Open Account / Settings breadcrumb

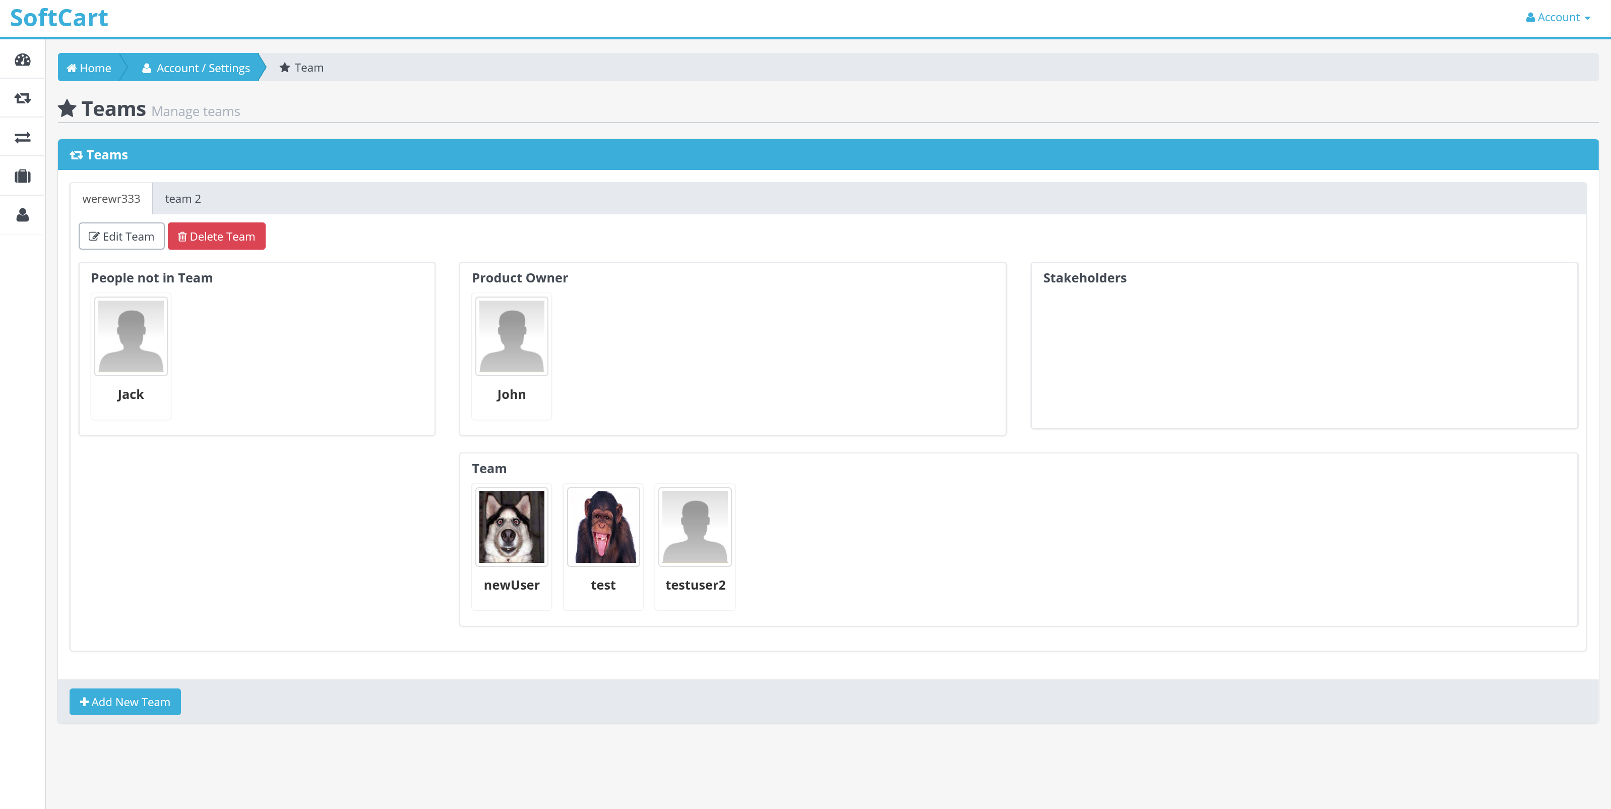coord(196,68)
